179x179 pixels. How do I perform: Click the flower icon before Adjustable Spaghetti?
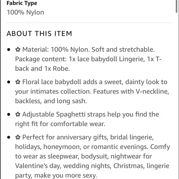(18, 114)
